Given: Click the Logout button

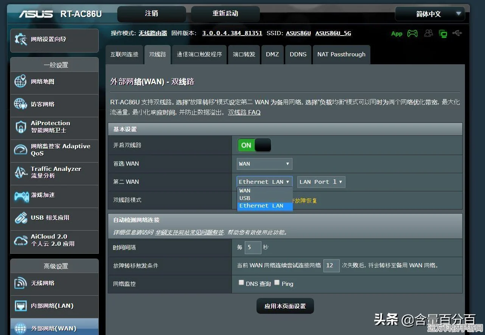Looking at the screenshot, I should (152, 14).
